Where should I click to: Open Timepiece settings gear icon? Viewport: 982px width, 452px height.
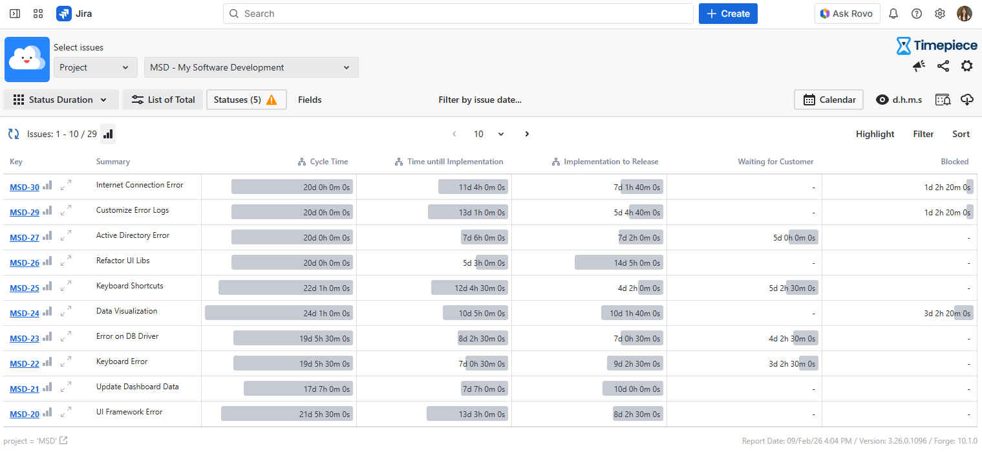pos(966,66)
